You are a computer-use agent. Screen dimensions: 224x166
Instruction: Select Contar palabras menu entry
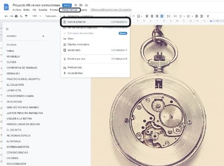[x=95, y=22]
